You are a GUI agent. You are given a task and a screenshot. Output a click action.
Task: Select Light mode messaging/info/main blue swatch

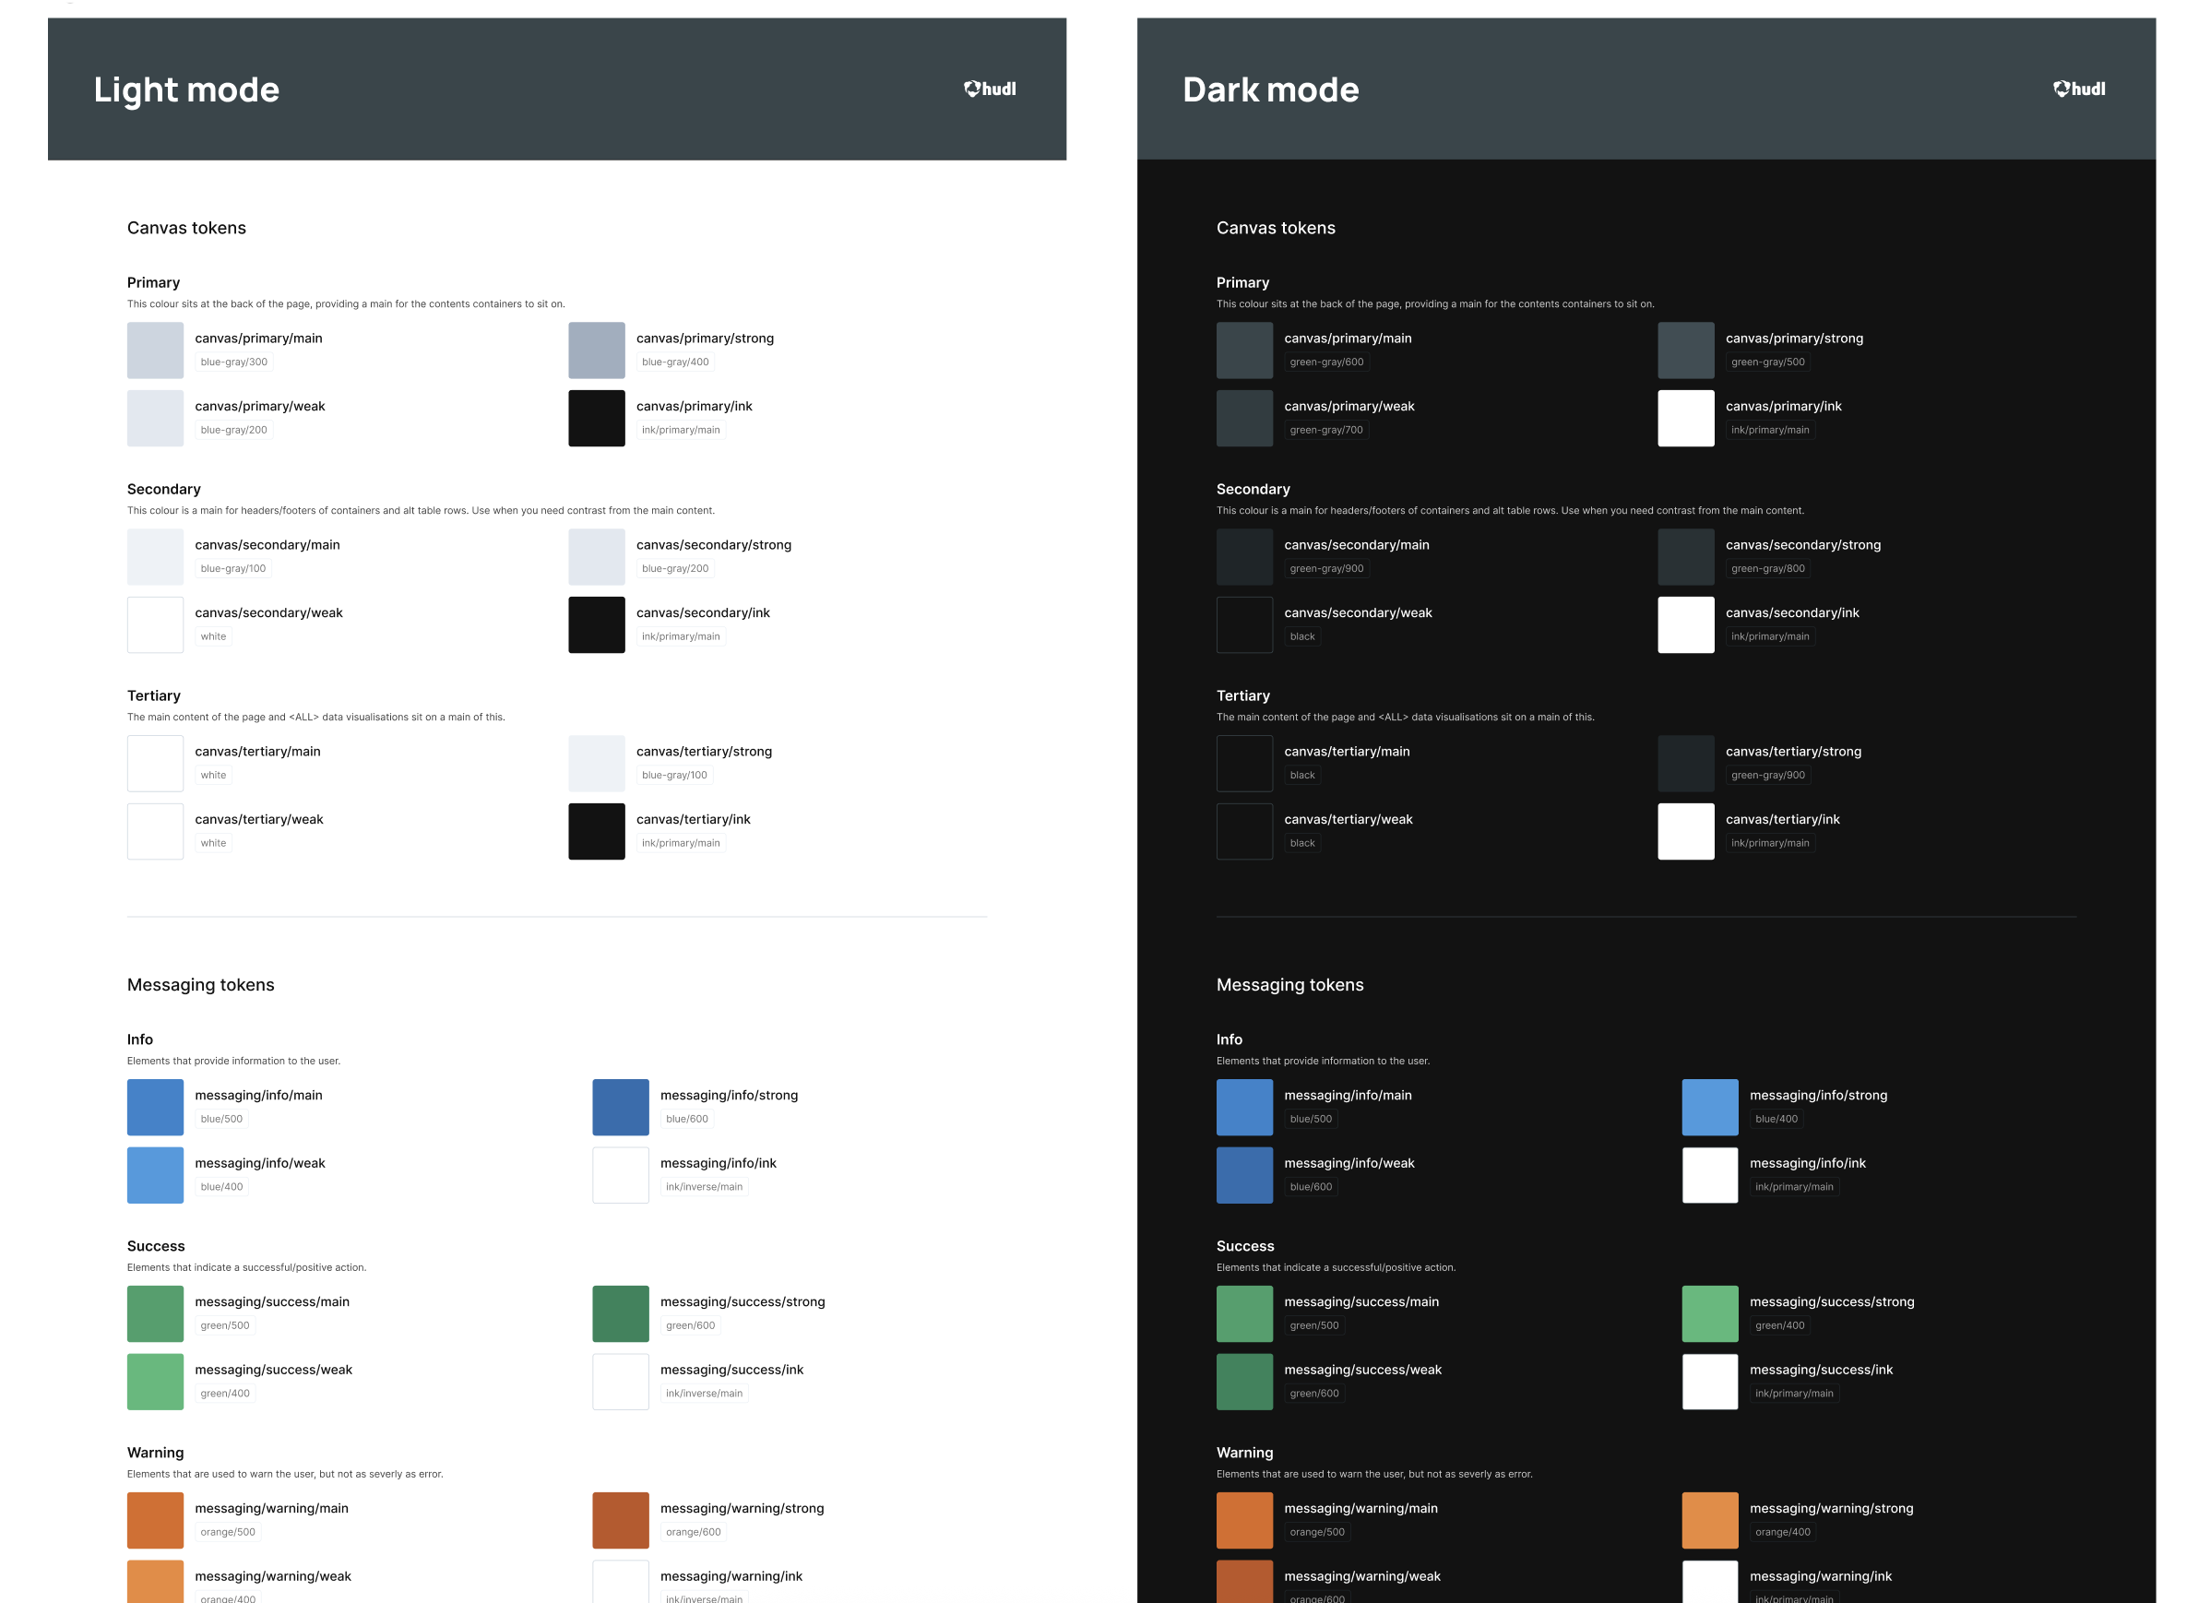click(155, 1107)
